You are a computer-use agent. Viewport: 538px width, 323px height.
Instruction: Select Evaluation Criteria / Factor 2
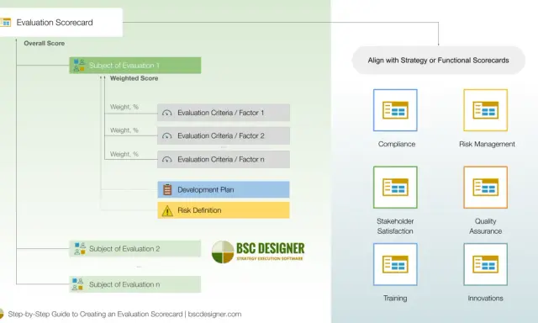[224, 136]
